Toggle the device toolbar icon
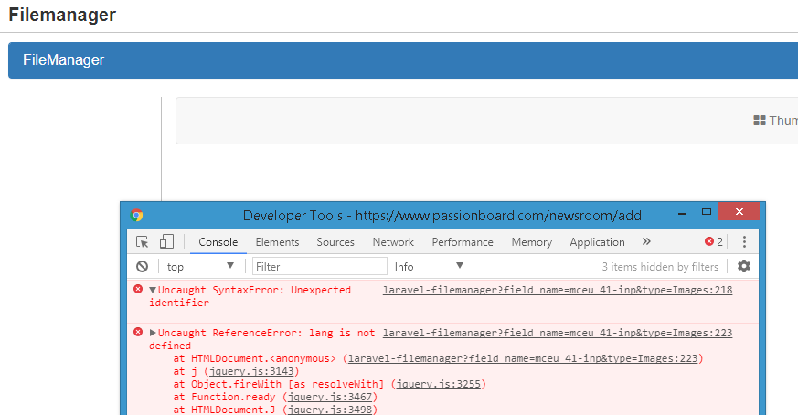798x415 pixels. (x=166, y=241)
